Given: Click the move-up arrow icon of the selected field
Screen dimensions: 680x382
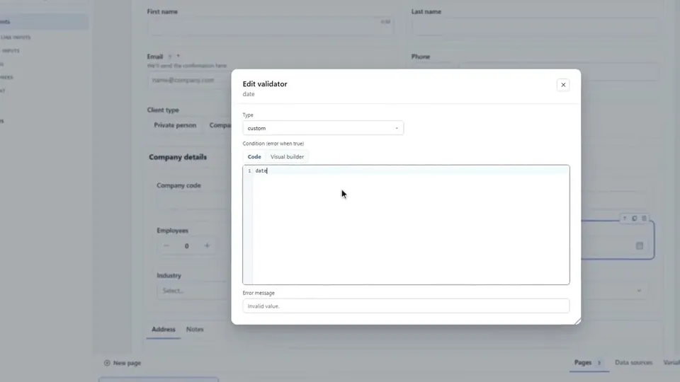Looking at the screenshot, I should pyautogui.click(x=625, y=219).
